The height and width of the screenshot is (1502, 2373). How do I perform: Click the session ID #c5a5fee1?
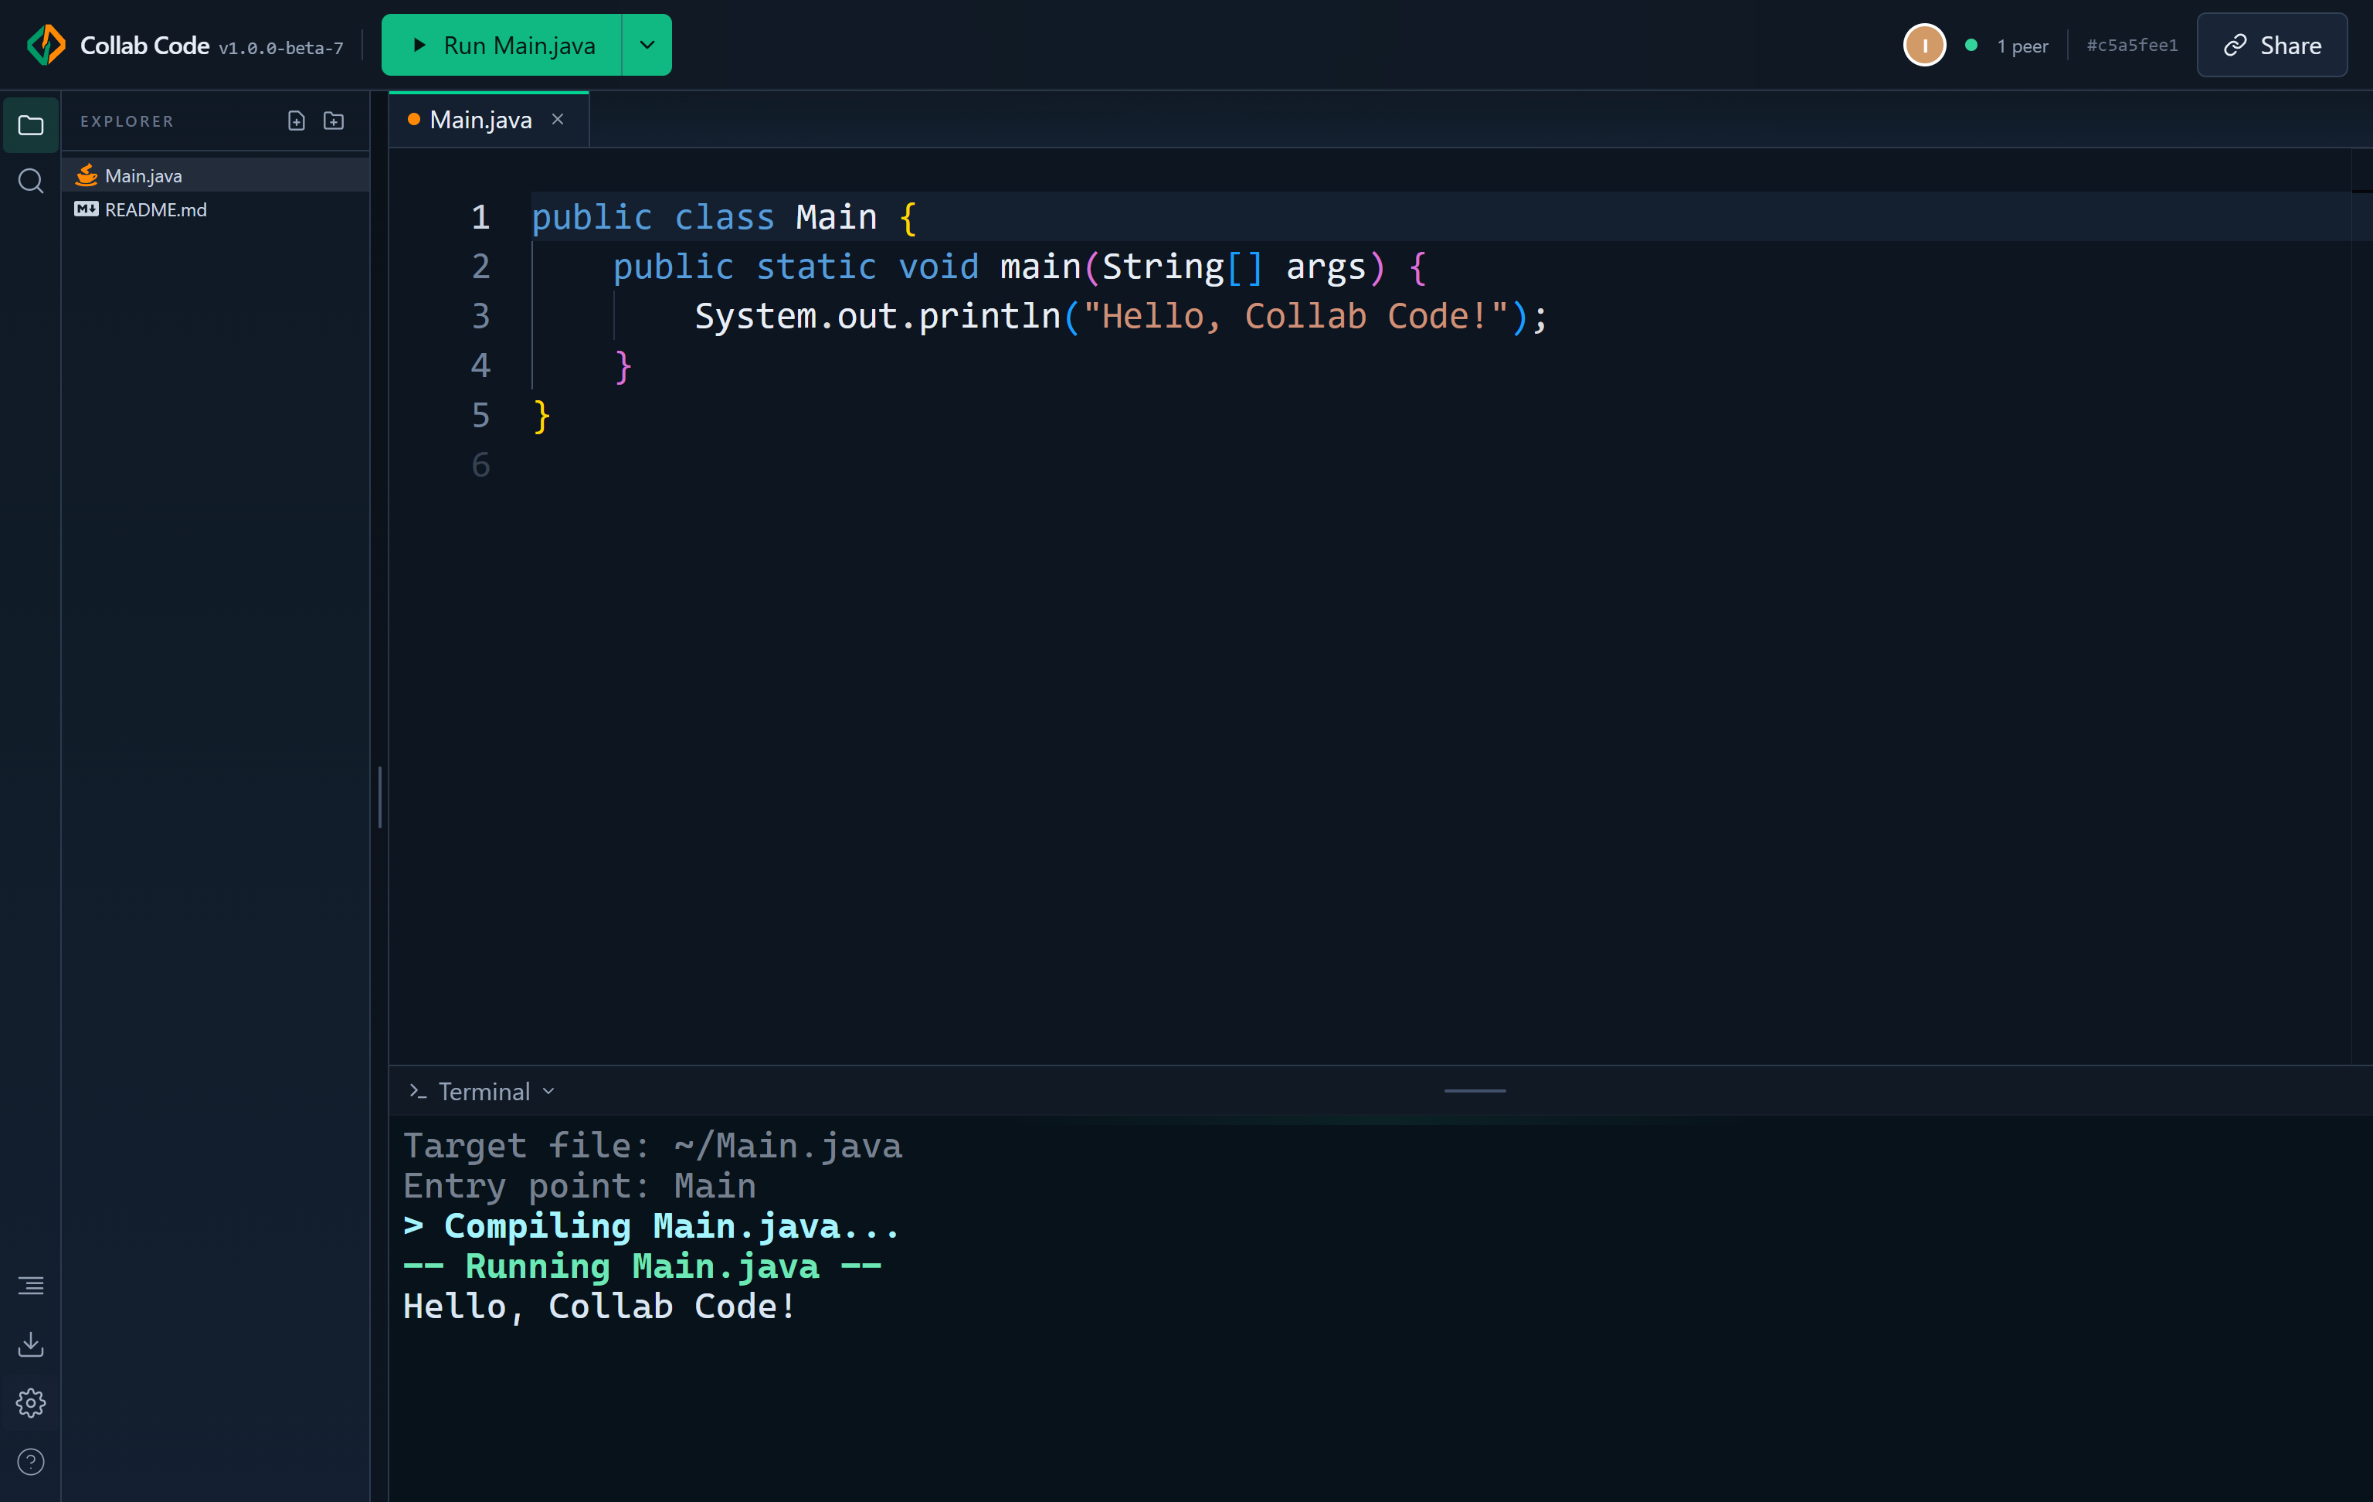(x=2133, y=46)
